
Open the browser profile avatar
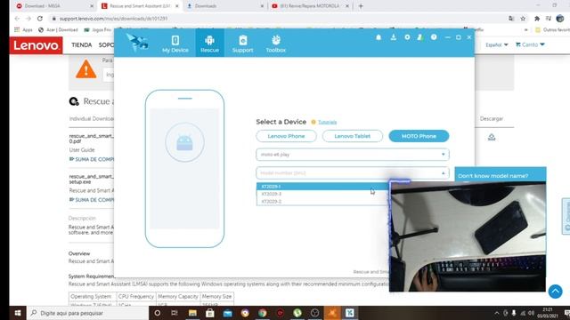pyautogui.click(x=560, y=18)
